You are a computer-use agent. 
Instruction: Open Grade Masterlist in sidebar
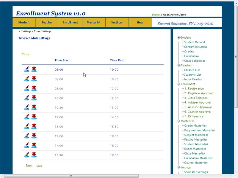pos(195,125)
